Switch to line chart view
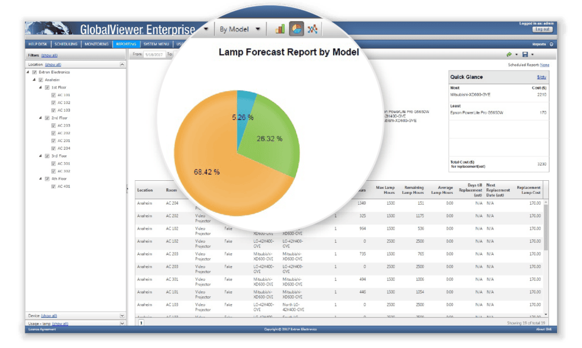582x348 pixels. pos(313,29)
